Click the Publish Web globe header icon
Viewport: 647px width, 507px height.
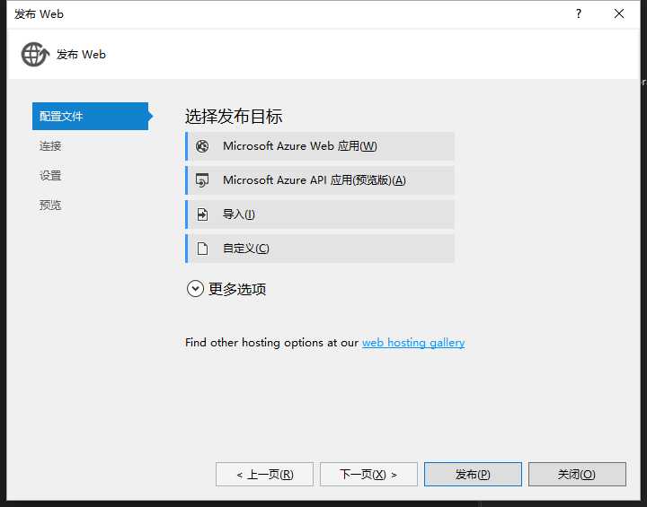(35, 55)
